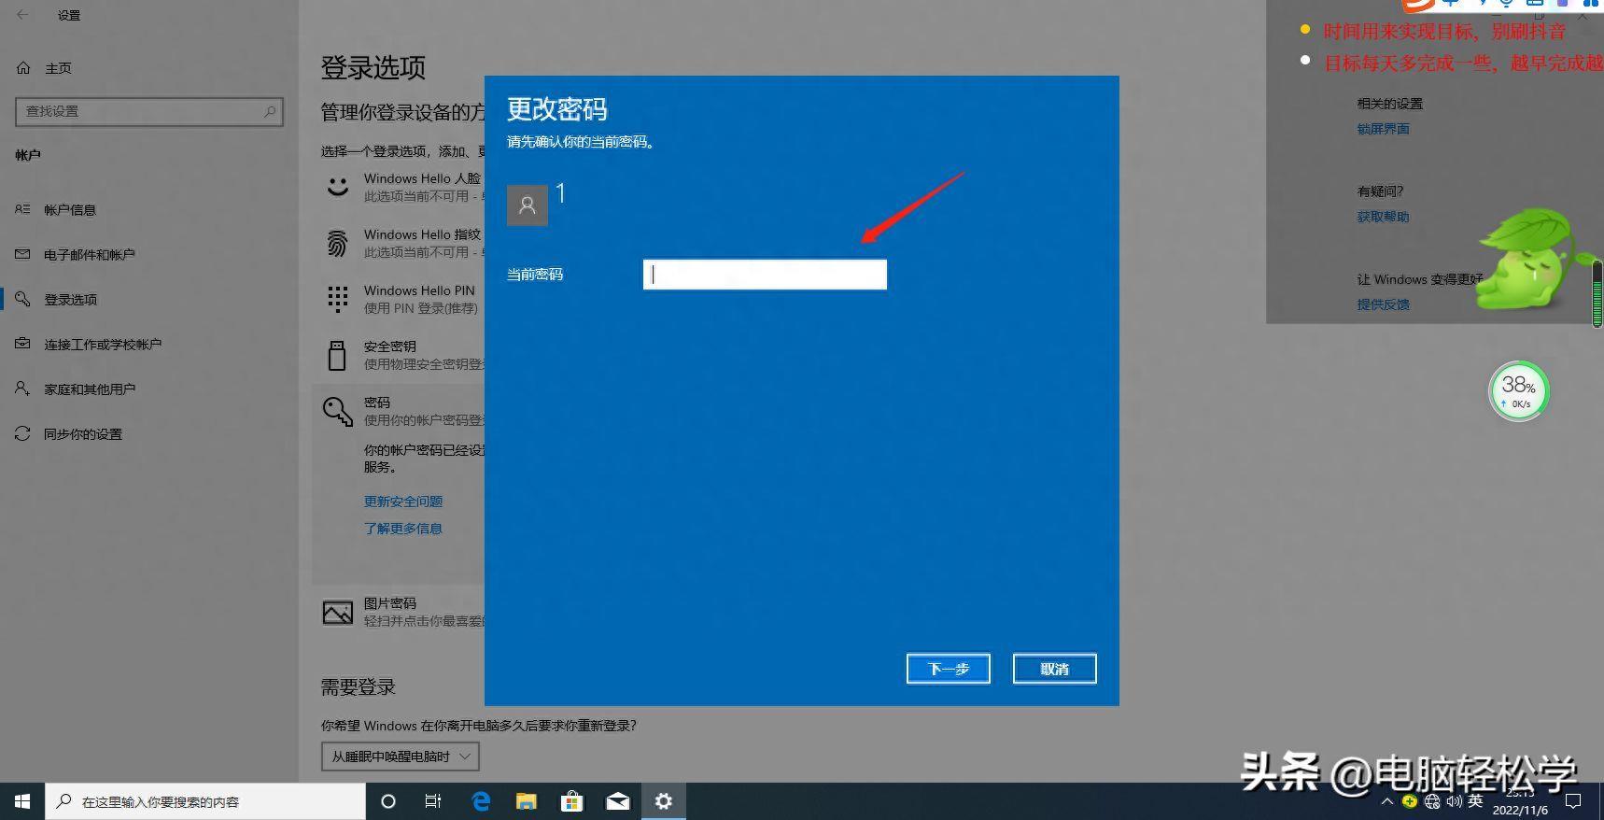This screenshot has width=1604, height=820.
Task: Click the fingerprint icon for Hello 指纹
Action: click(337, 243)
